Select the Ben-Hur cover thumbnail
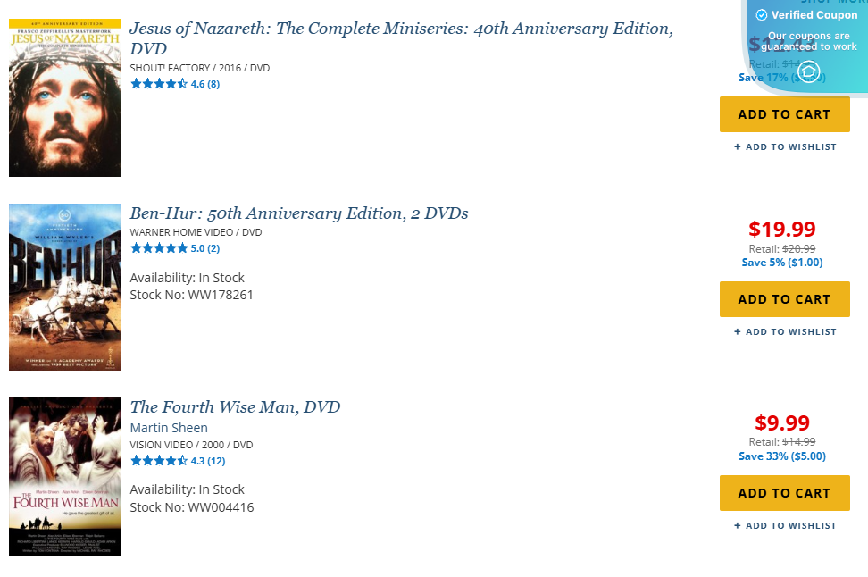868x577 pixels. coord(65,287)
